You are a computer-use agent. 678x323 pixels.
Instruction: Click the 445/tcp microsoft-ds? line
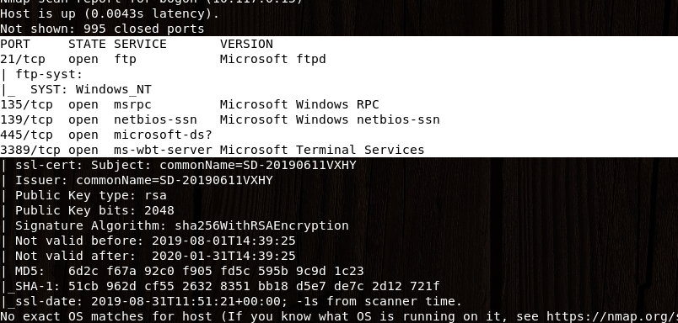(x=106, y=135)
